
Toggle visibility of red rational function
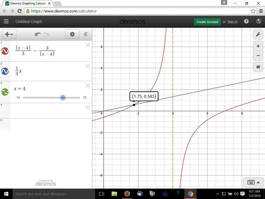click(x=5, y=51)
